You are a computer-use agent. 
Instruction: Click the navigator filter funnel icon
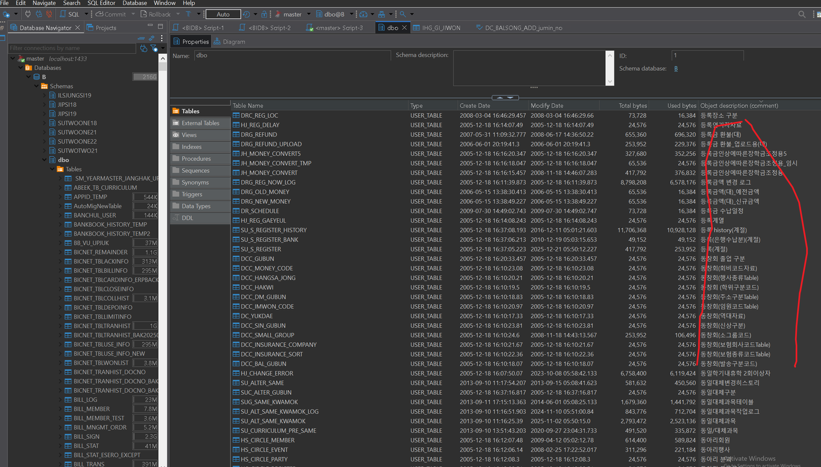coord(154,49)
